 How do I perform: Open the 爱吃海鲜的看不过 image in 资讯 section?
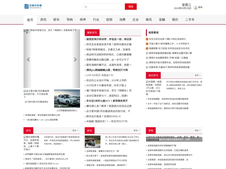(31, 143)
